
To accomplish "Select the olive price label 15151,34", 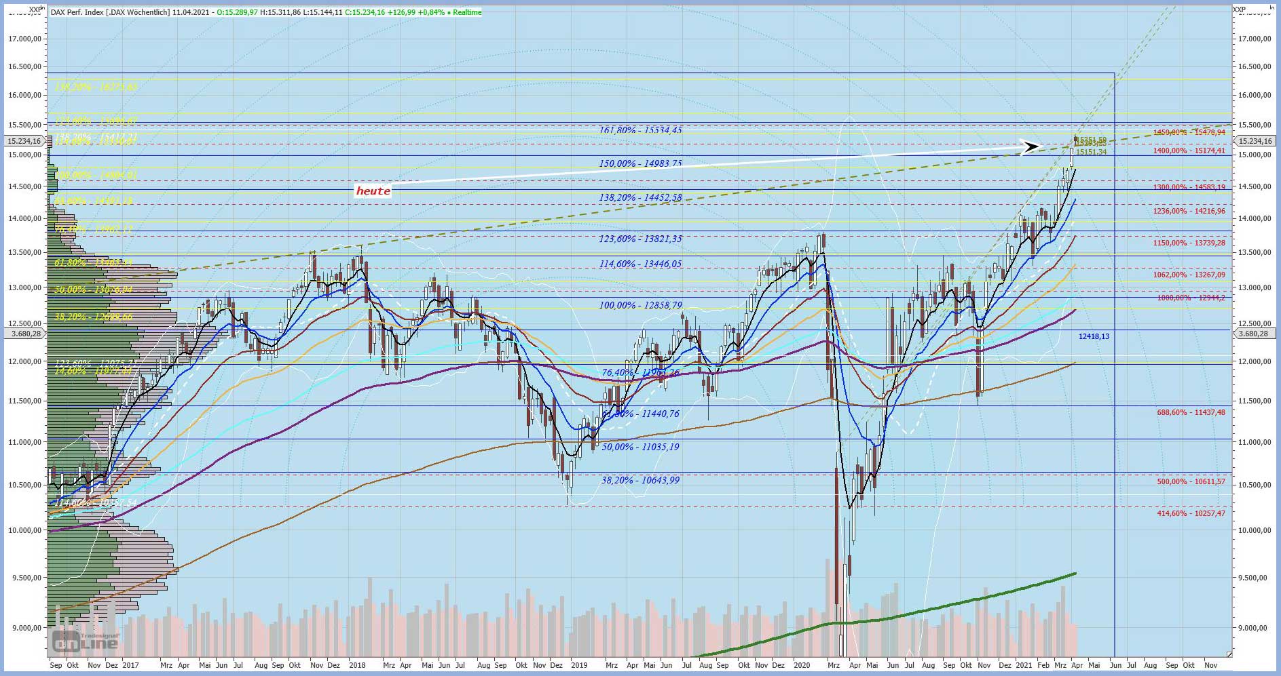I will click(1092, 152).
